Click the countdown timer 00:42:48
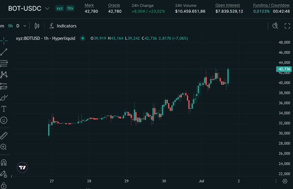This screenshot has height=189, width=293. point(281,11)
